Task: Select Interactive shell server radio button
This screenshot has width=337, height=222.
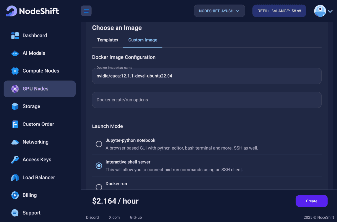Action: [x=99, y=166]
